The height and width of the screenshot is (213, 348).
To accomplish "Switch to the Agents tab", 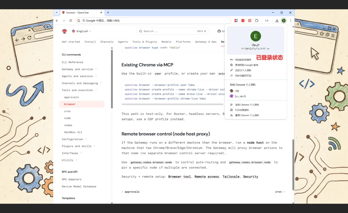I will 123,42.
